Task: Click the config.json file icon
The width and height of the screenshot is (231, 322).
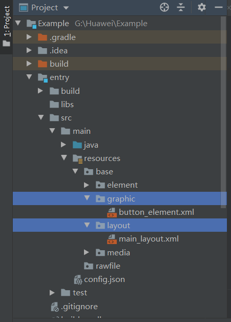Action: [78, 279]
